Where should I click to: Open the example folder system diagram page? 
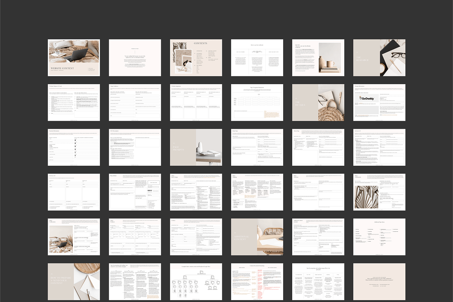(x=196, y=282)
